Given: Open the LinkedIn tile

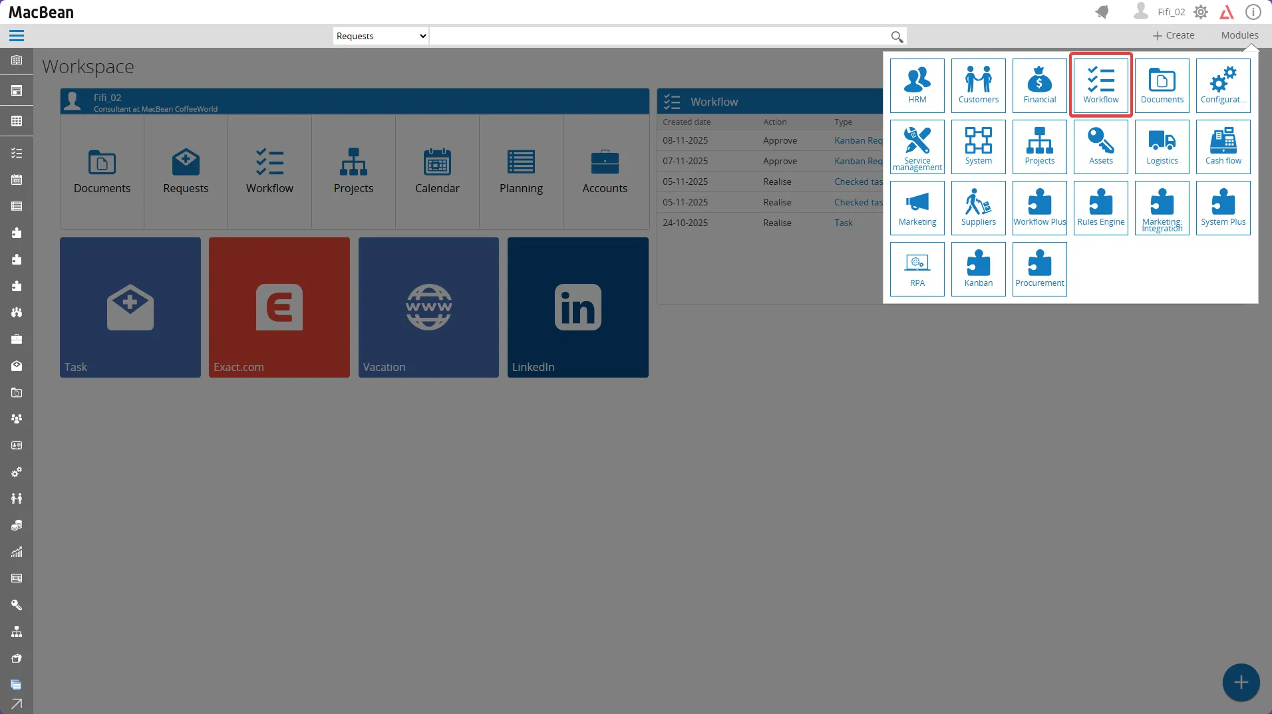Looking at the screenshot, I should (577, 307).
